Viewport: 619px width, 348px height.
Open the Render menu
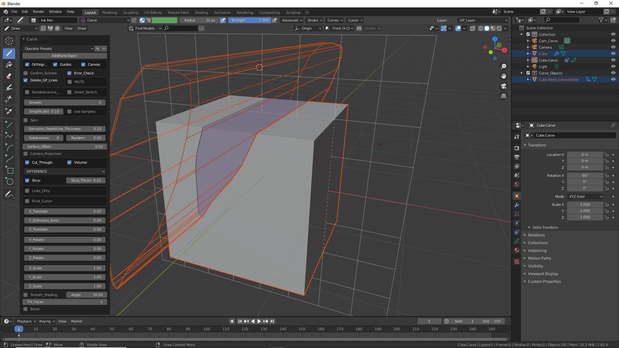[38, 12]
